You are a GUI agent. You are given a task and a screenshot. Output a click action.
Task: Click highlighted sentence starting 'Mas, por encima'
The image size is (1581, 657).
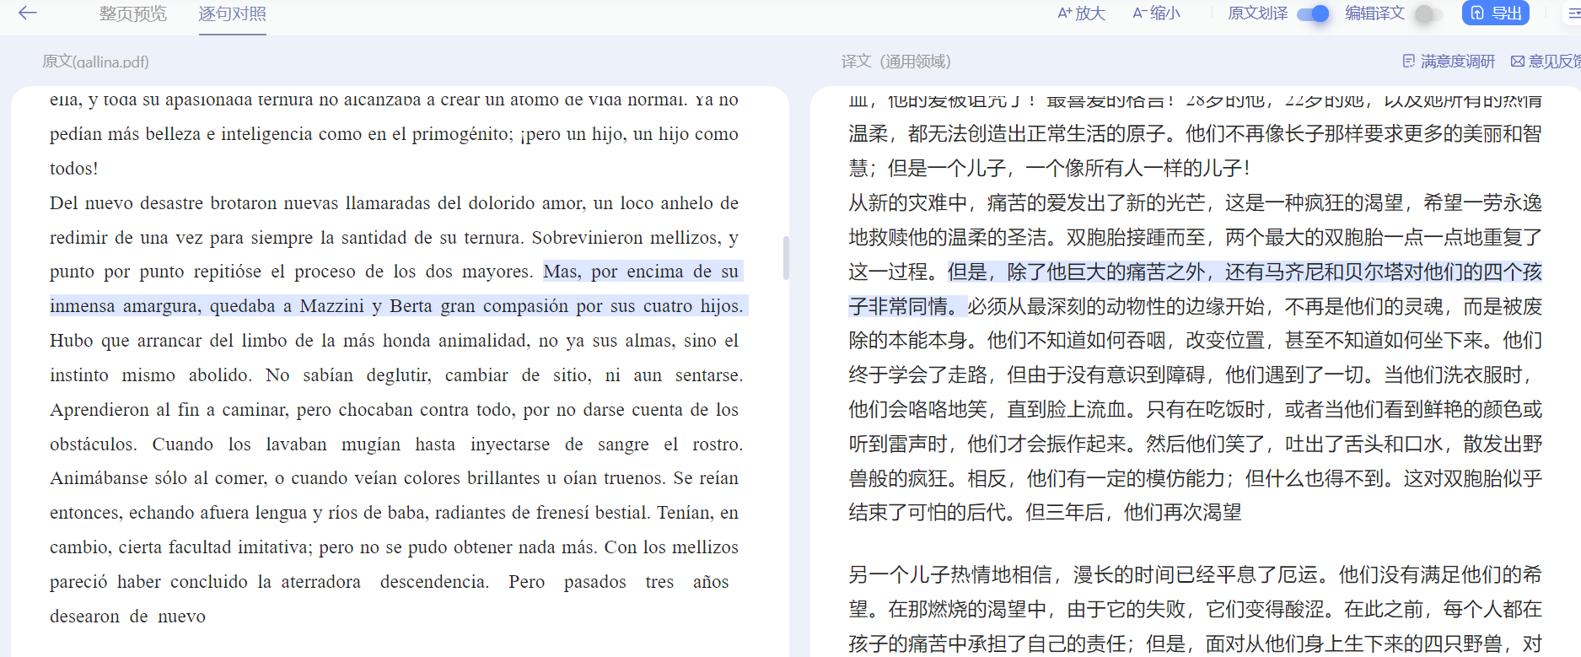397,288
